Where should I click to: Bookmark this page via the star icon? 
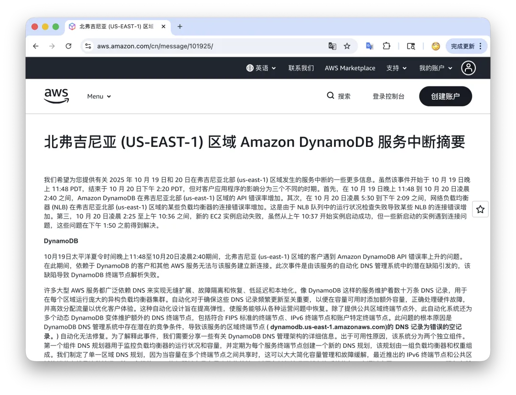tap(346, 46)
